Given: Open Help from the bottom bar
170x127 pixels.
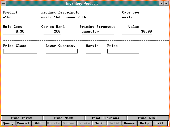Looking at the screenshot, I should [144, 123].
